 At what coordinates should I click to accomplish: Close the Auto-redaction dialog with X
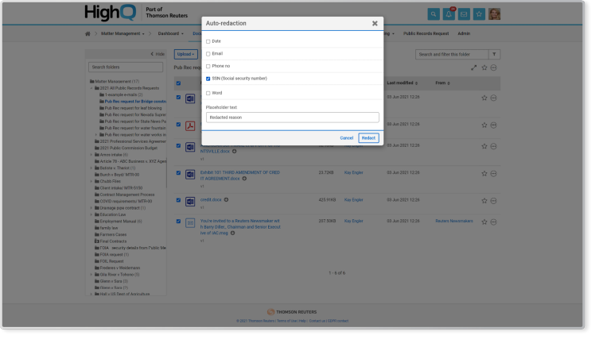375,24
